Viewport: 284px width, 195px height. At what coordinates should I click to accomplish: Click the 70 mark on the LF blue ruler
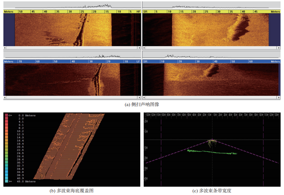(x=20, y=61)
